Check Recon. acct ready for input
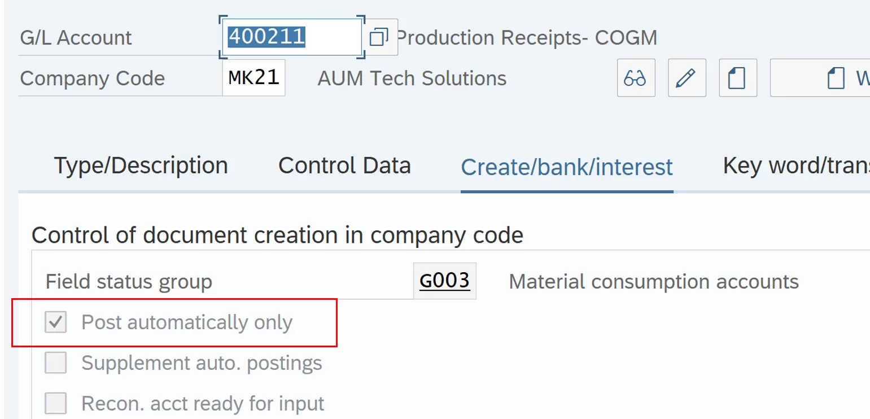Screen dimensions: 870x419 click(56, 403)
